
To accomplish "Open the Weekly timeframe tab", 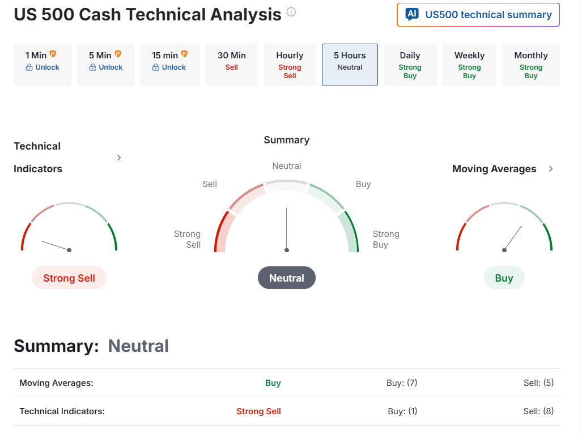I will (x=469, y=65).
